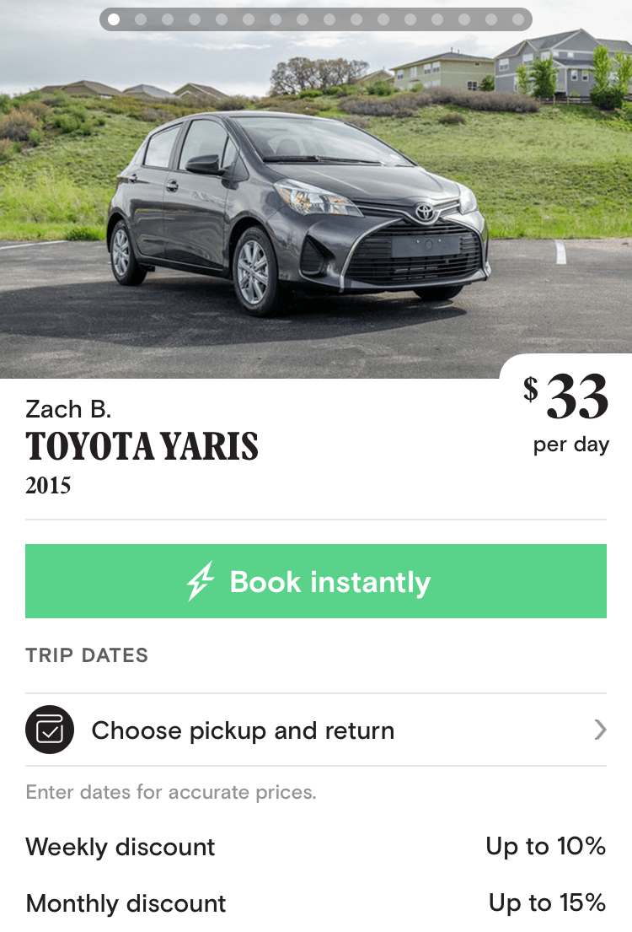Image resolution: width=632 pixels, height=932 pixels.
Task: Tap the Trip Dates section header
Action: 87,655
